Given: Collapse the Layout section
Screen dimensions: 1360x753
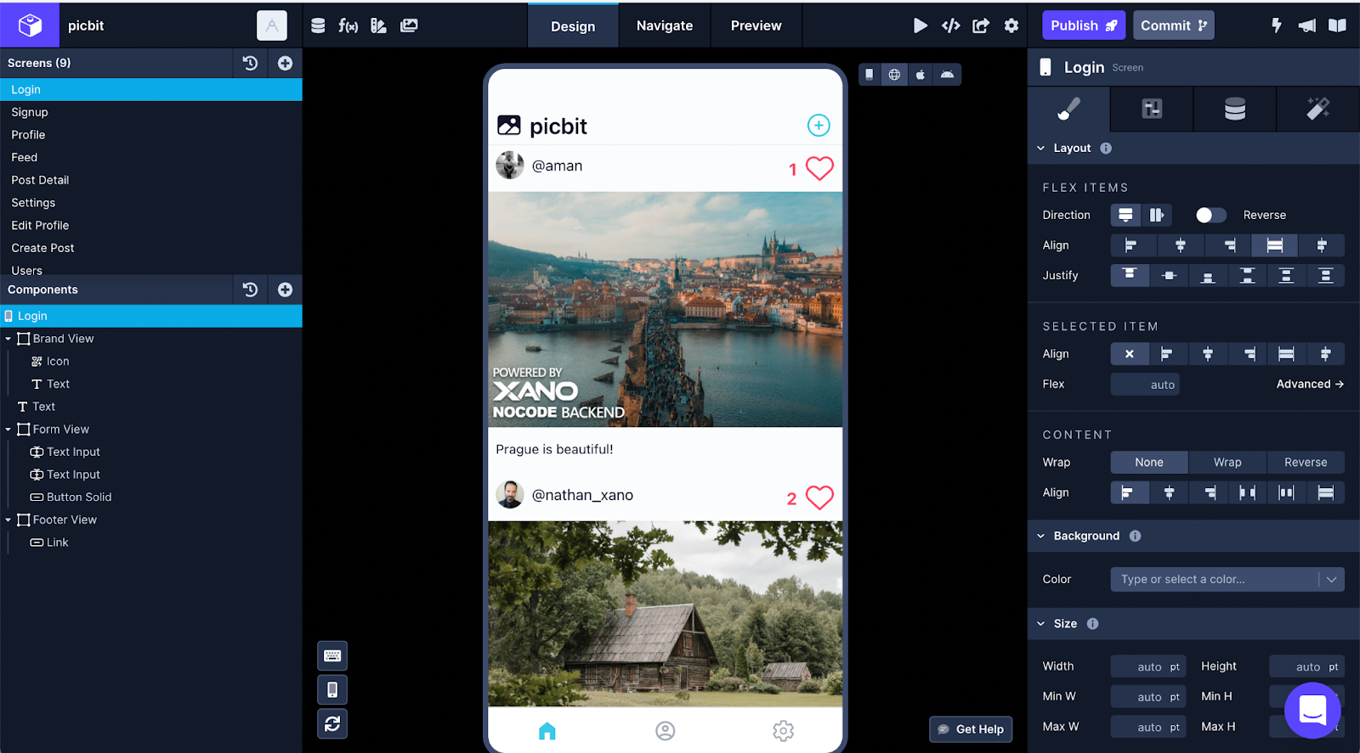Looking at the screenshot, I should point(1040,148).
